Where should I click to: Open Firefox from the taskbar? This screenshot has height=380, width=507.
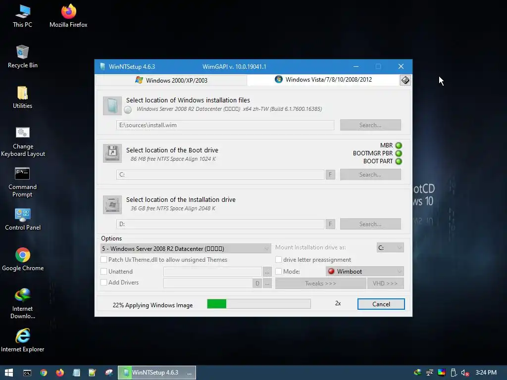60,373
